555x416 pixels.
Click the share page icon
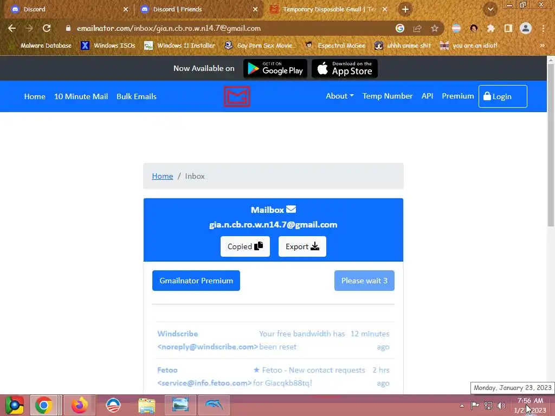417,28
